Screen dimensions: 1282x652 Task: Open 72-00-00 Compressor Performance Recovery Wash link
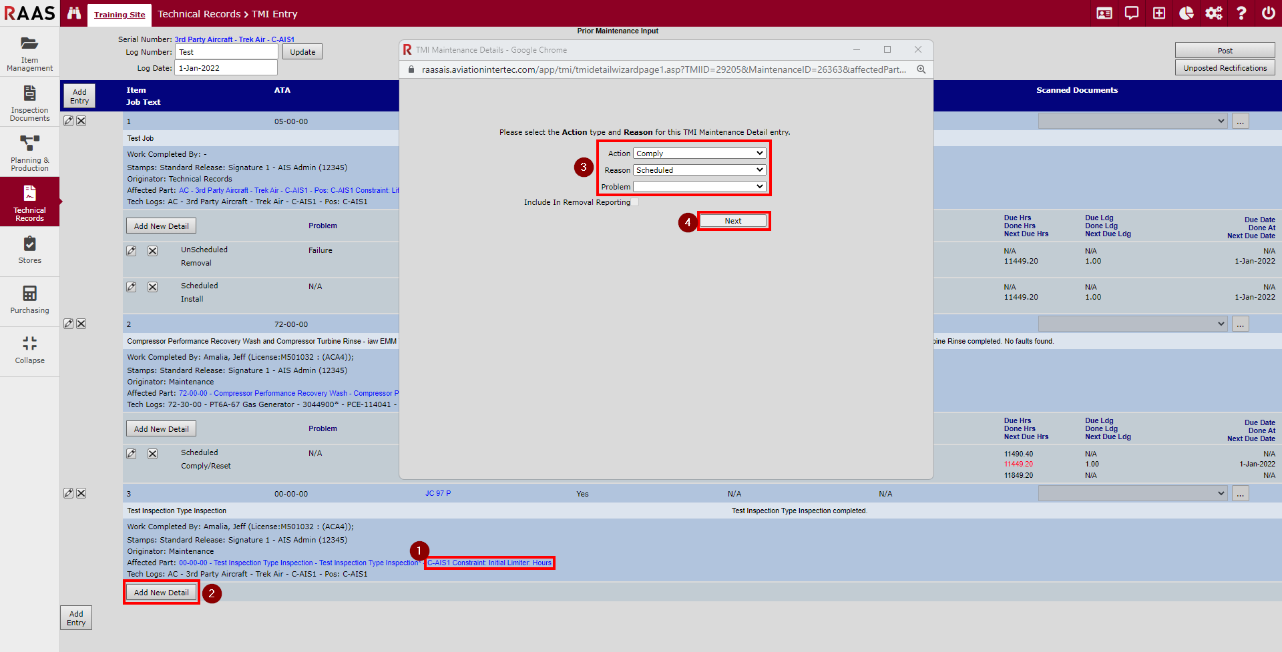pyautogui.click(x=288, y=393)
